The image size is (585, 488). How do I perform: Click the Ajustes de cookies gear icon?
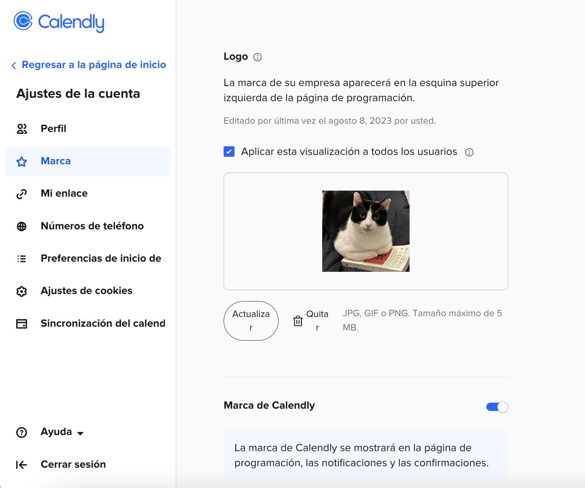[x=22, y=291]
